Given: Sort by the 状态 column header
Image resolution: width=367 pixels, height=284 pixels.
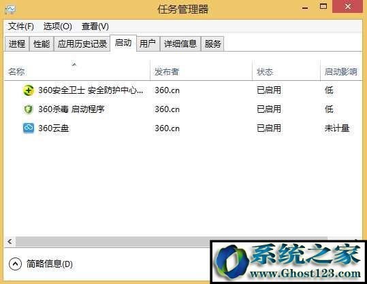Looking at the screenshot, I should tap(265, 72).
